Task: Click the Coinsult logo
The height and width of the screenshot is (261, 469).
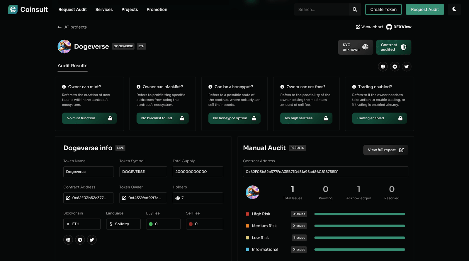Action: click(x=28, y=9)
